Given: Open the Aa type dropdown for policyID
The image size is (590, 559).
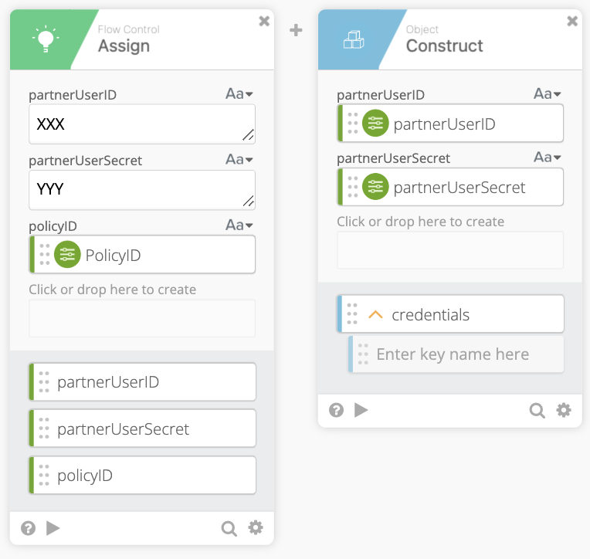Looking at the screenshot, I should coord(239,225).
